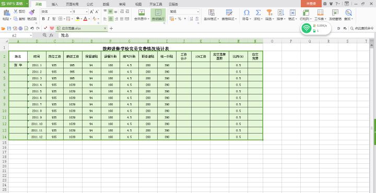Image resolution: width=376 pixels, height=193 pixels.
Task: Decrease font size with the smaller A
Action: click(97, 11)
